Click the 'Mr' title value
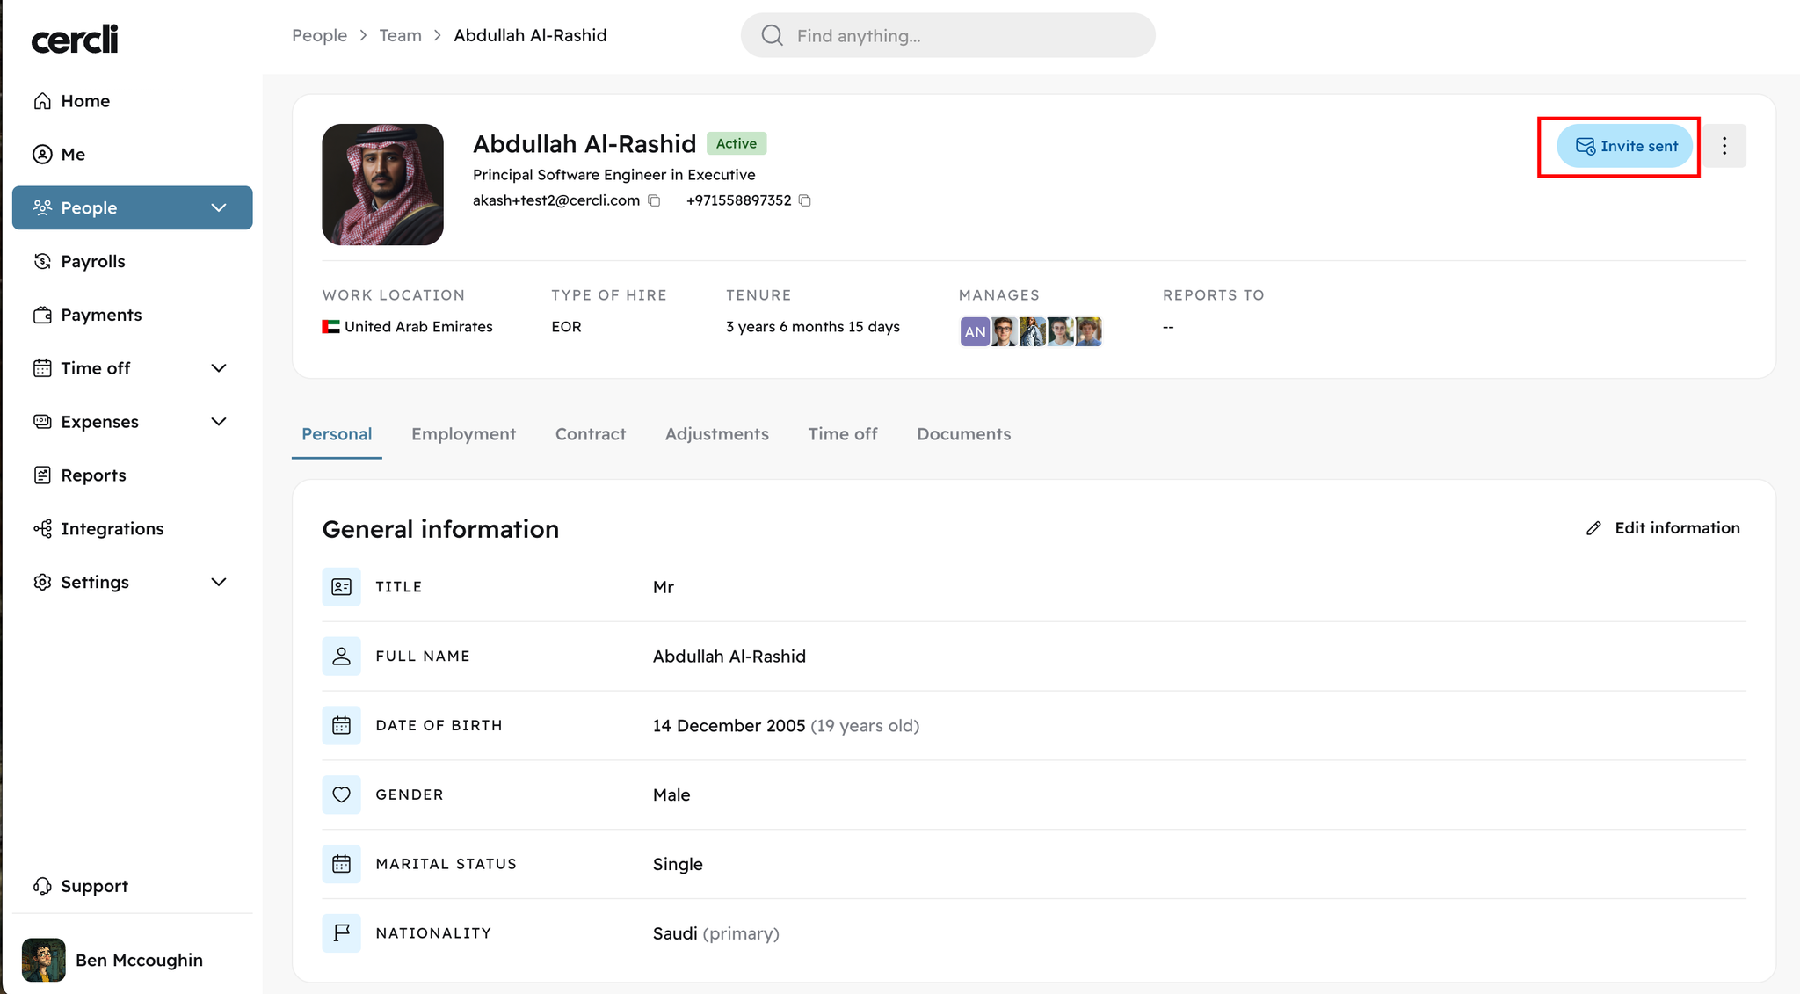 (664, 587)
